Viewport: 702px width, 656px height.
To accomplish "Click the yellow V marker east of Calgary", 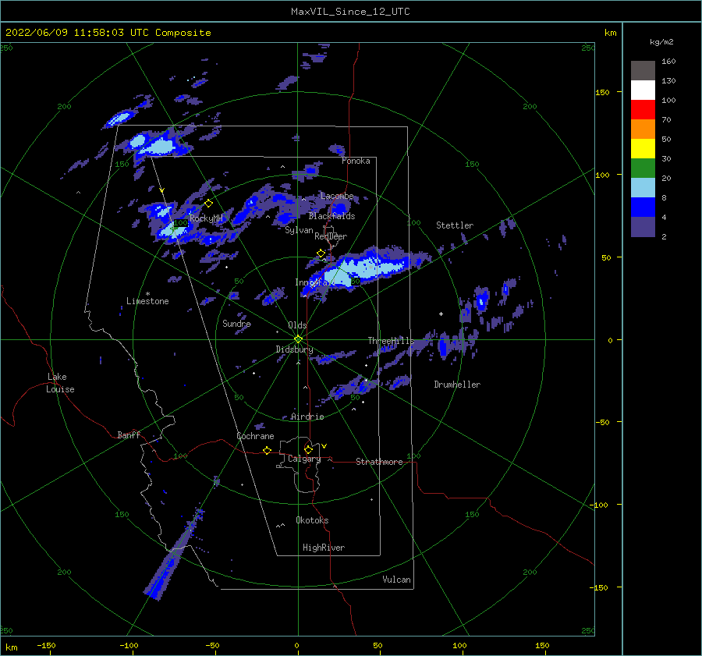I will (x=324, y=446).
